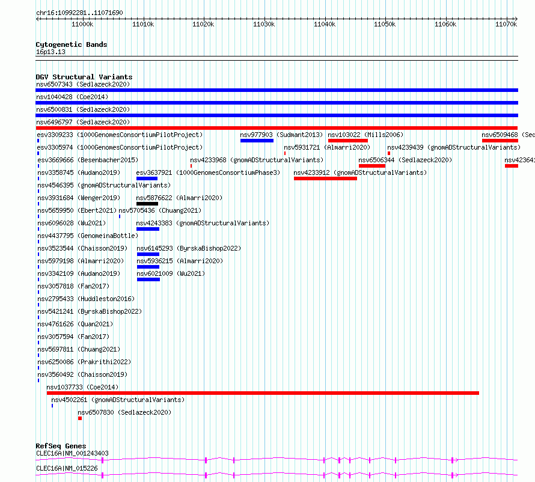
Task: Click nsv5979198 (Almarri2020) label
Action: (81, 261)
